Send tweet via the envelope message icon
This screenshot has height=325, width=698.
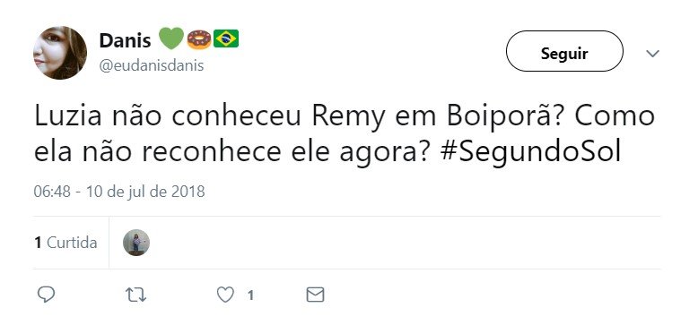(x=316, y=295)
